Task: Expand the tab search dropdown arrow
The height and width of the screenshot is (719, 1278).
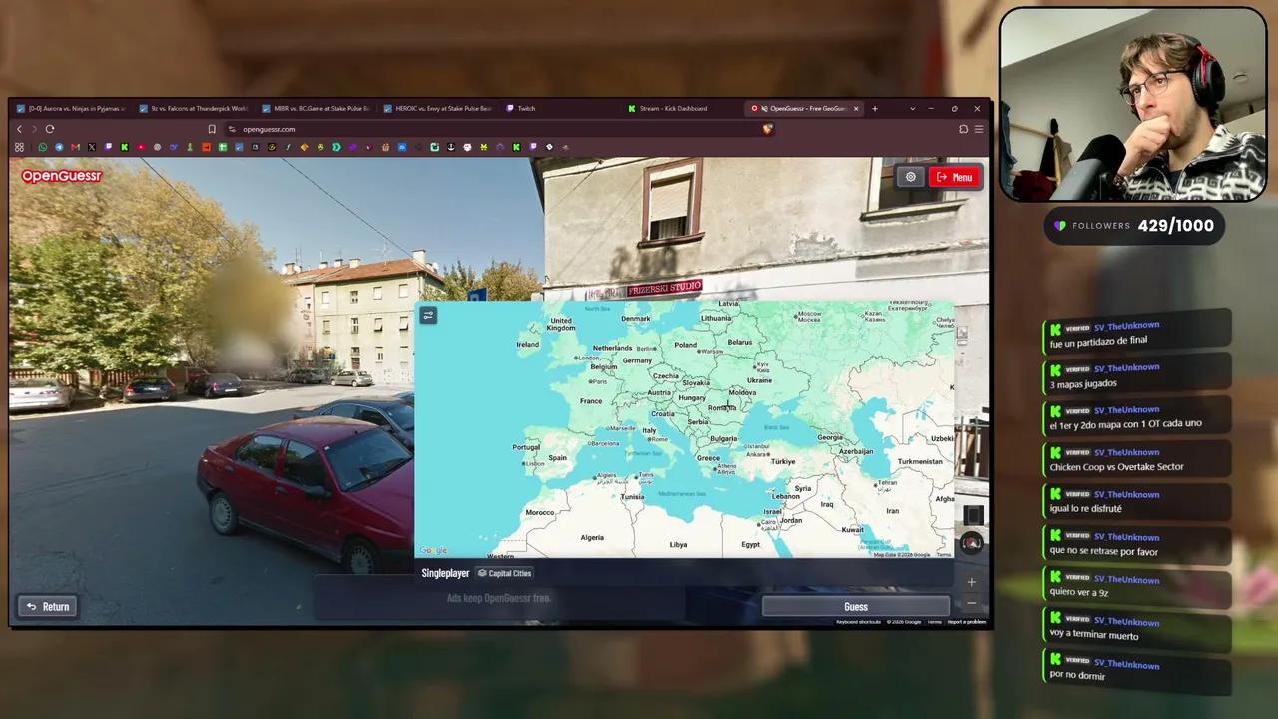Action: click(912, 108)
